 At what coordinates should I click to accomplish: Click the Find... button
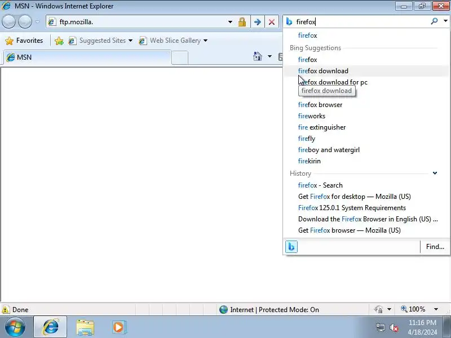tap(435, 247)
